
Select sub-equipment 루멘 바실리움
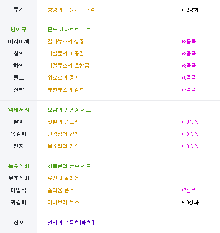63,178
